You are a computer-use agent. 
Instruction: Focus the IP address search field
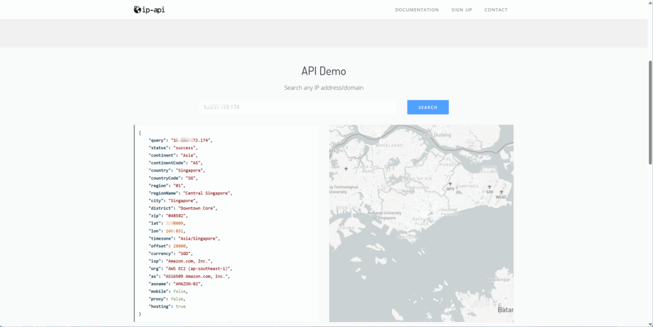coord(298,107)
